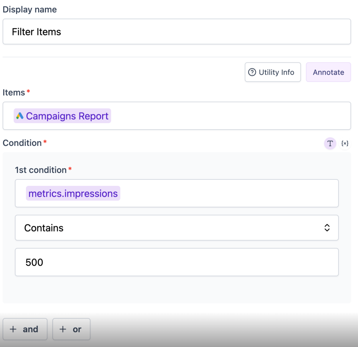Click empty space in the Items field
The image size is (358, 347).
pyautogui.click(x=230, y=116)
